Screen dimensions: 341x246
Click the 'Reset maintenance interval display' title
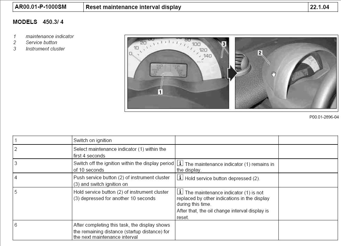133,7
